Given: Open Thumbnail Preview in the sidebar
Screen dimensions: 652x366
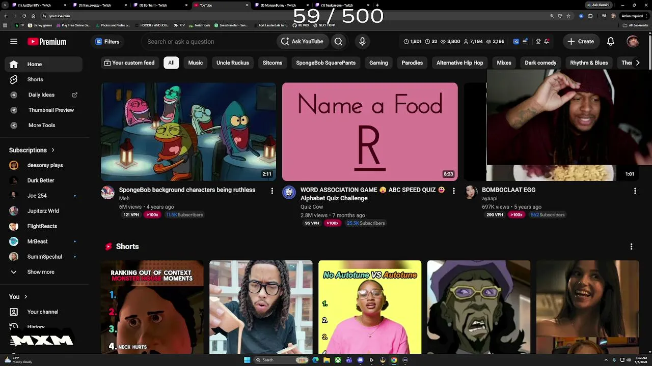Looking at the screenshot, I should tap(43, 110).
